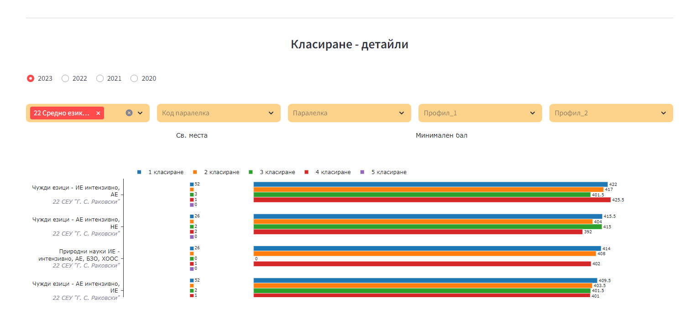Toggle '5 класиране' purple legend marker
Screen dimensions: 690x314
click(362, 172)
